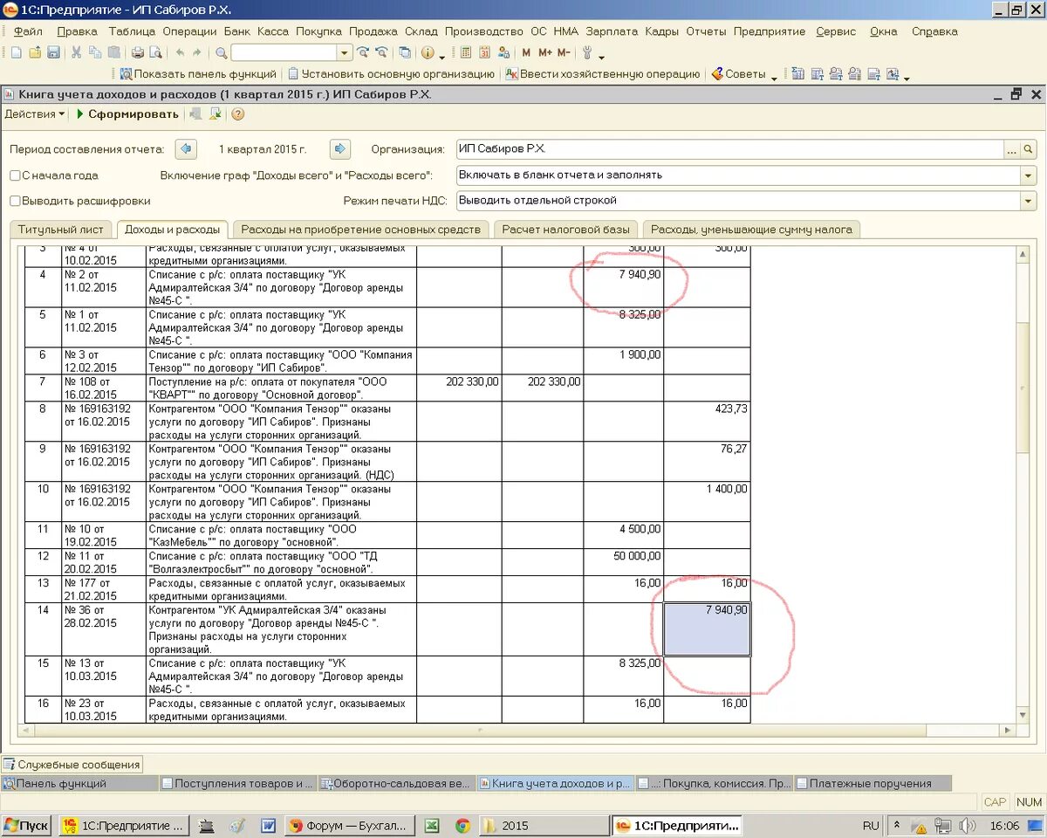This screenshot has width=1047, height=838.
Task: Click the Undo arrow icon
Action: pos(180,52)
